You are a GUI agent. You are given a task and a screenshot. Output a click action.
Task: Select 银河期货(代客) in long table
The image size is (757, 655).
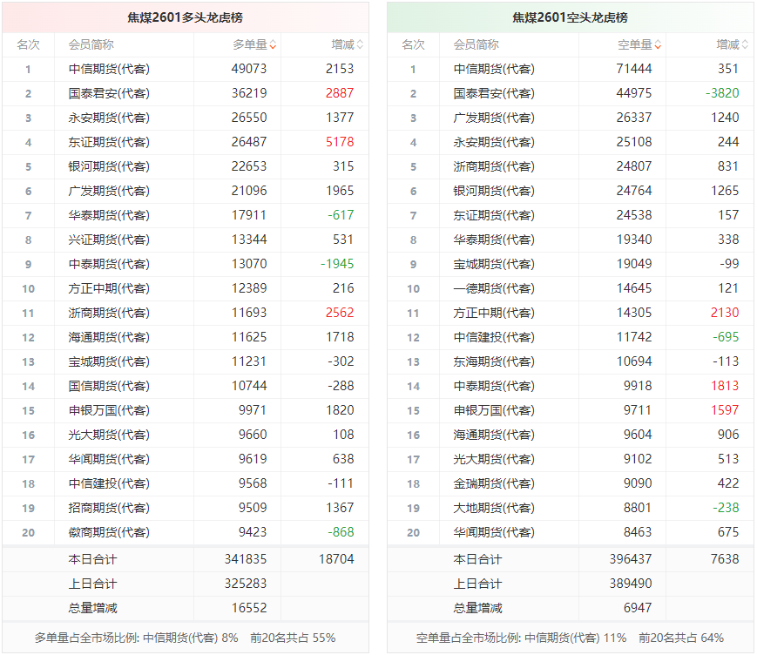109,166
